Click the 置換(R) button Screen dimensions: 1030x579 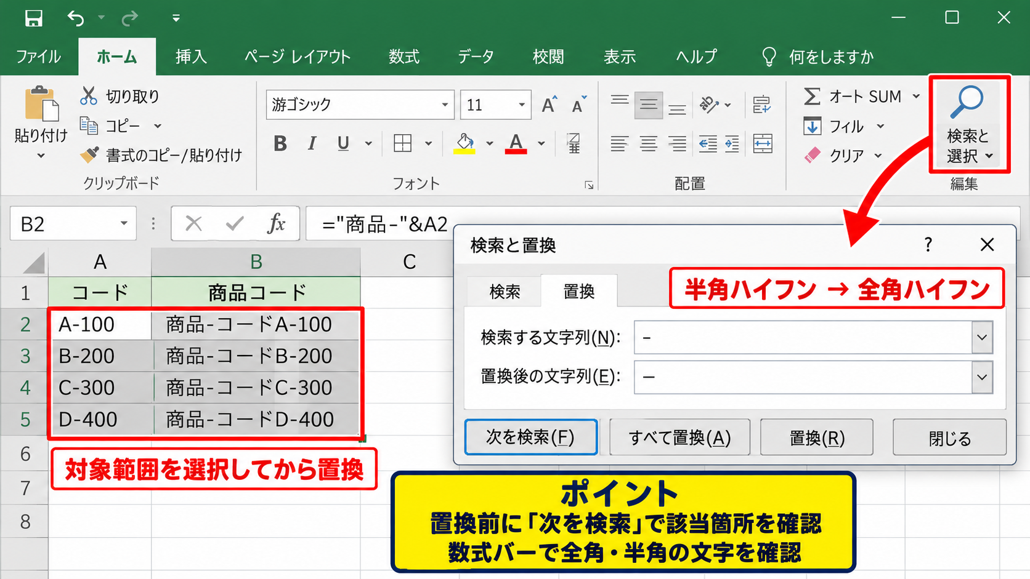[x=817, y=437]
